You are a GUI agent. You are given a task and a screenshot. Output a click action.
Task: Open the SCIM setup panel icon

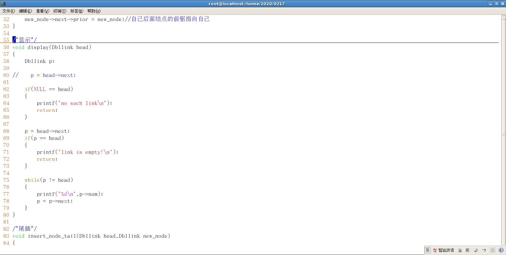(x=493, y=250)
